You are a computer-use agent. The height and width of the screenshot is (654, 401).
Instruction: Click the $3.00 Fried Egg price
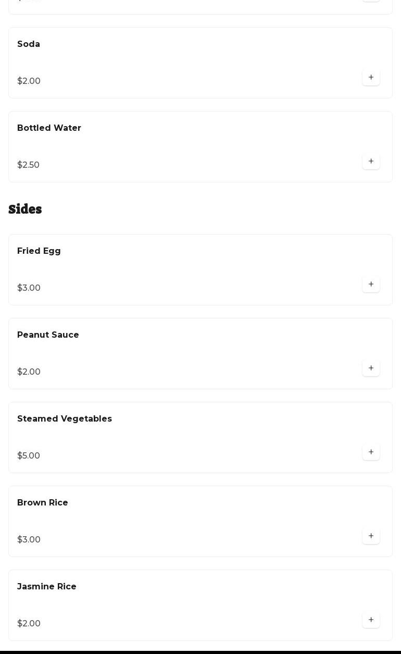coord(29,288)
